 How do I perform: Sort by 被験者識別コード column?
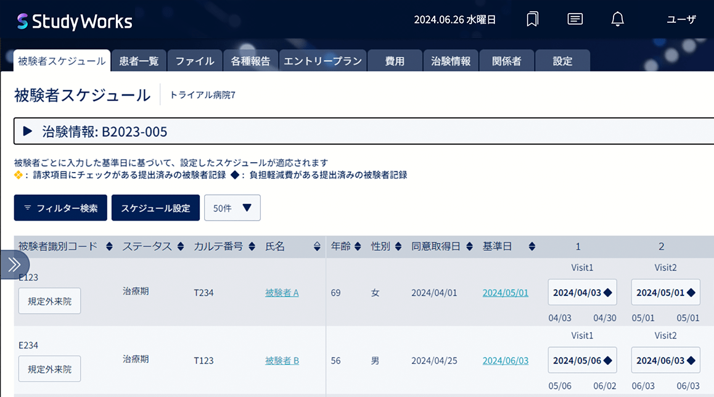click(109, 247)
